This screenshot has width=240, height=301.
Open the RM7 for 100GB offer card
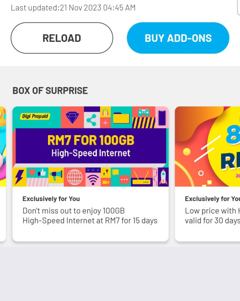click(90, 174)
